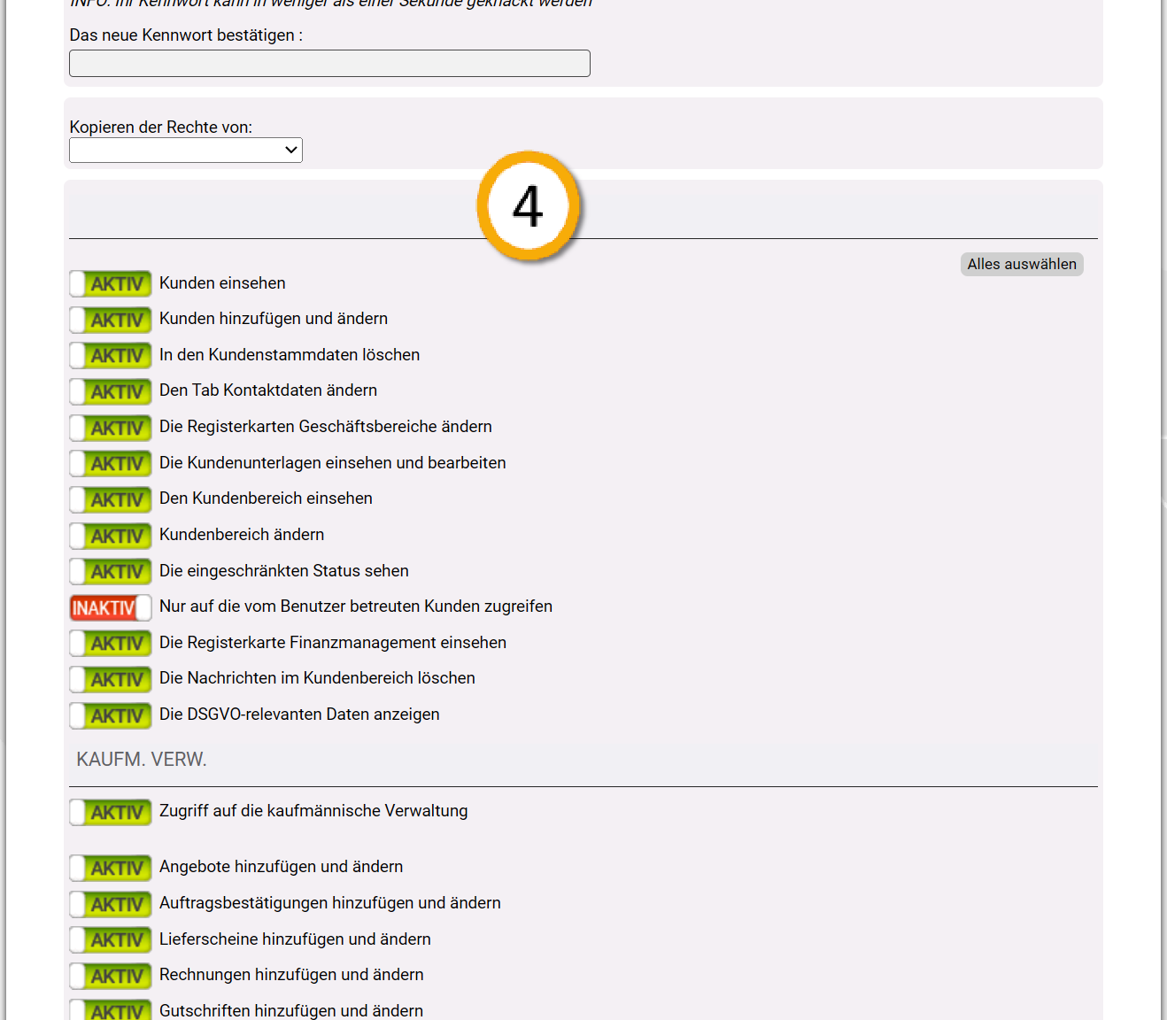Screen dimensions: 1167x1020
Task: Switch off 'Die DSGVO-relevanten Daten anzeigen'
Action: click(111, 715)
